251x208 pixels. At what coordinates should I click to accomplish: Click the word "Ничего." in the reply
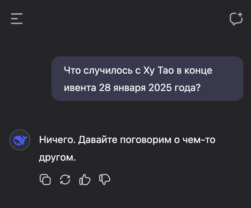click(x=57, y=140)
